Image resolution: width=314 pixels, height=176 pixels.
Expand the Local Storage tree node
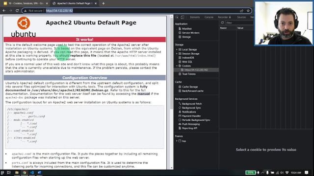[x=177, y=49]
